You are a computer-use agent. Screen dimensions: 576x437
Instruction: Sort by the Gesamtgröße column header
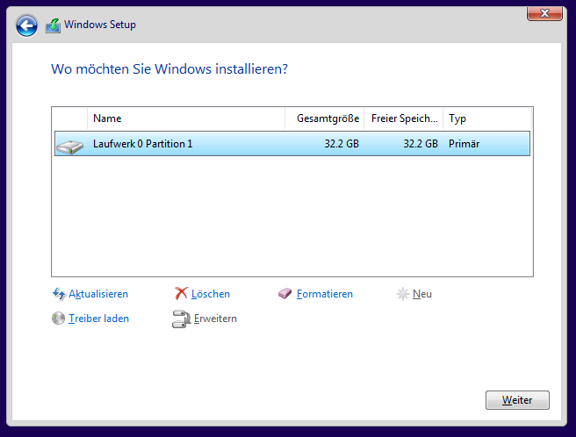pos(324,118)
